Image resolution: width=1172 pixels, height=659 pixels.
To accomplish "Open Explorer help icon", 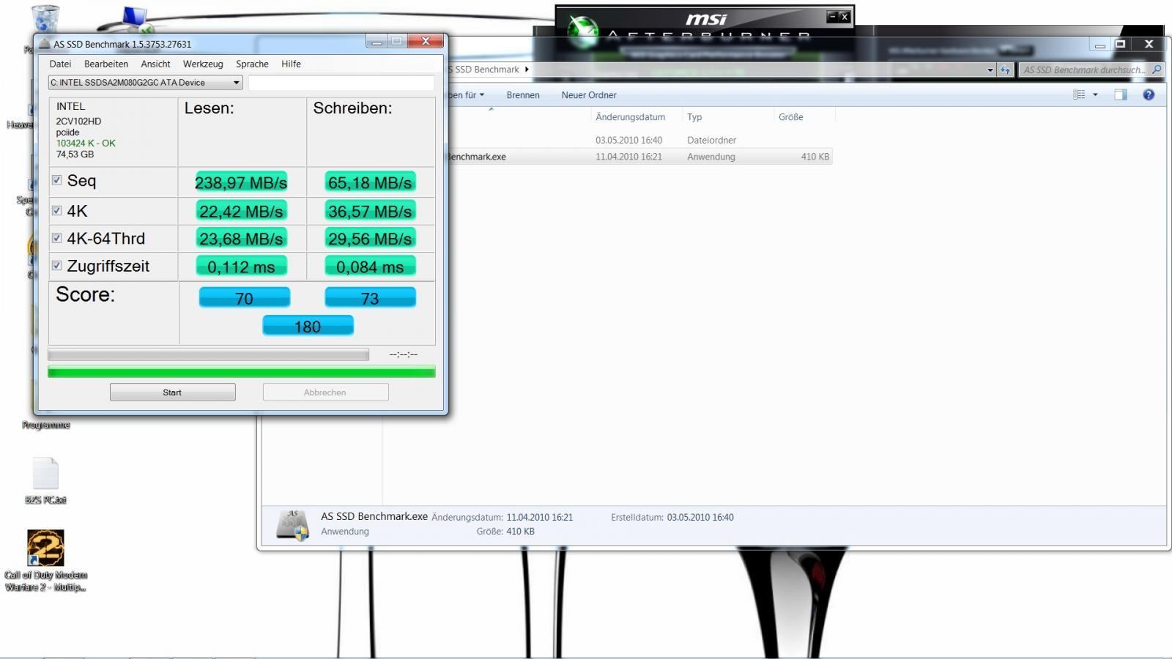I will point(1149,94).
